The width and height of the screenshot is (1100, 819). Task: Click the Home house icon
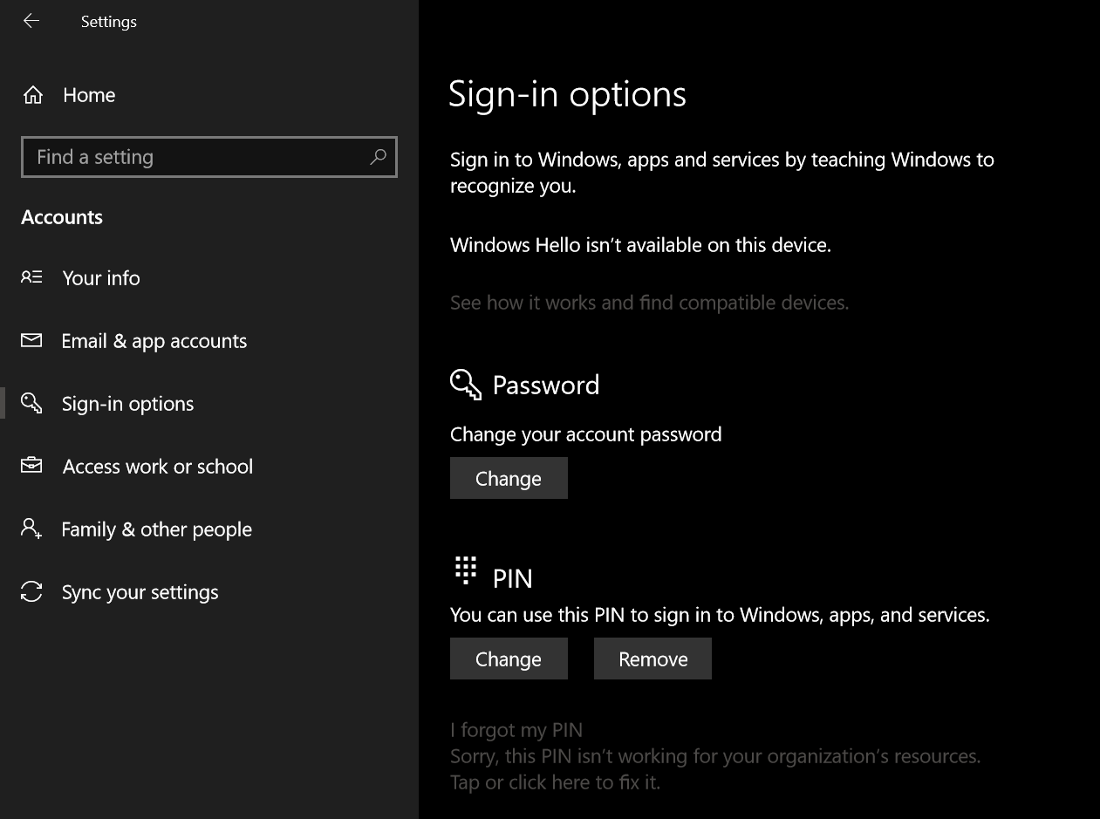coord(33,95)
